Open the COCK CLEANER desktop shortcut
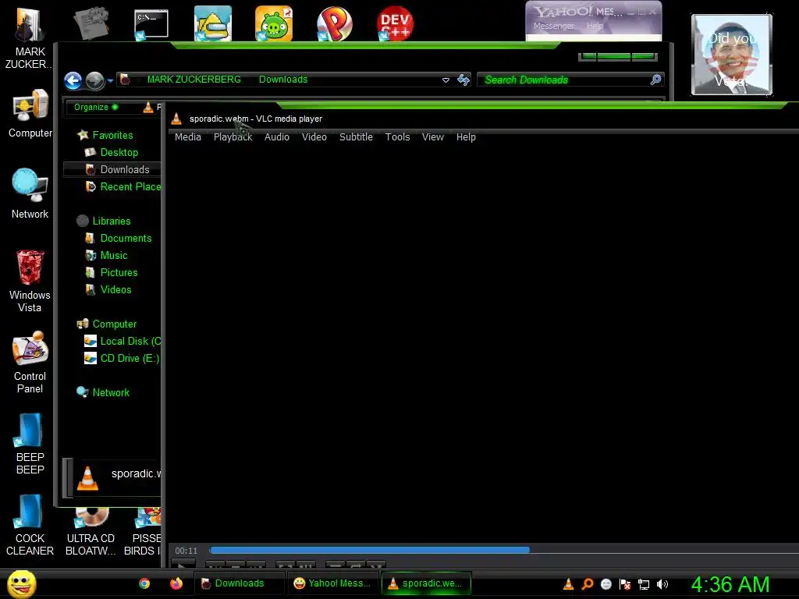 tap(30, 511)
